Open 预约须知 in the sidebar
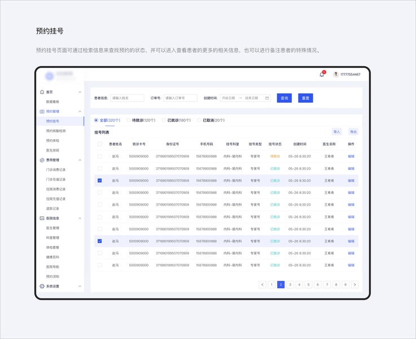 pyautogui.click(x=52, y=276)
